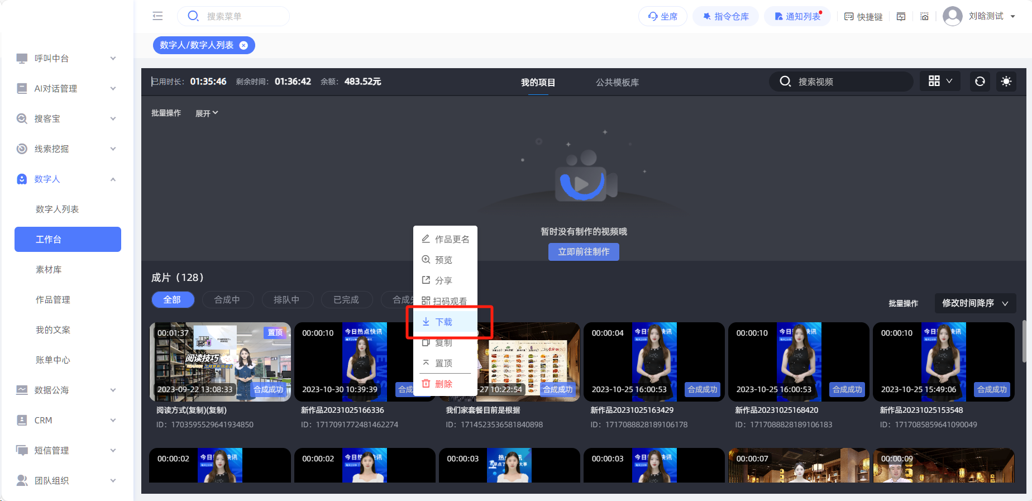This screenshot has height=501, width=1032.
Task: Click the vertical scrollbar on the right edge
Action: tap(1024, 341)
